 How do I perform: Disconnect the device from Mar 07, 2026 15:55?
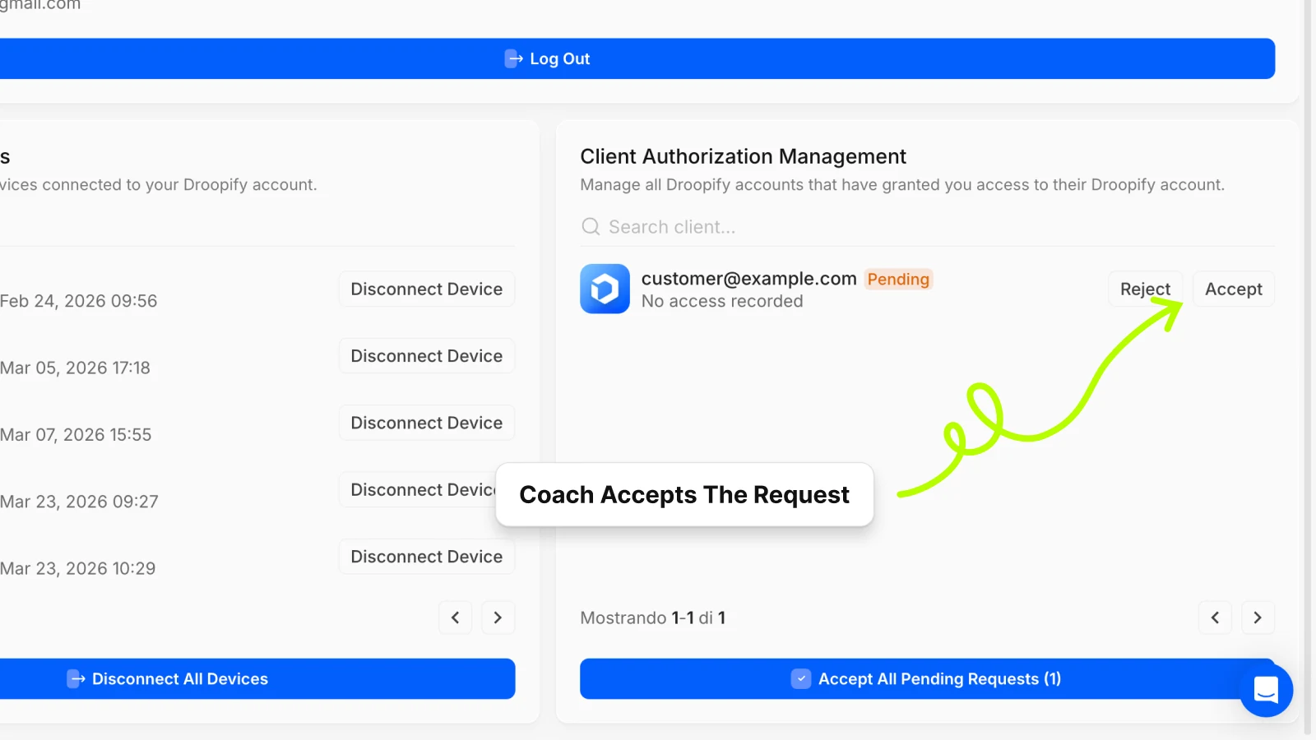click(x=426, y=423)
